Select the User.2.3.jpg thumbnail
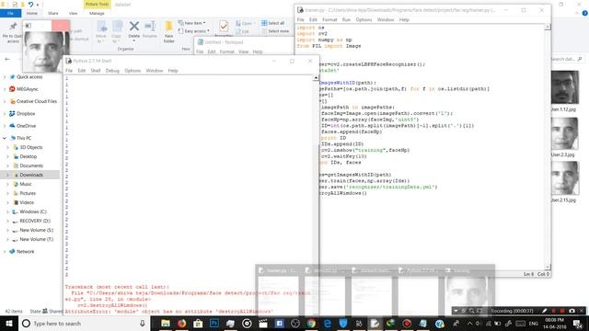 (x=564, y=133)
